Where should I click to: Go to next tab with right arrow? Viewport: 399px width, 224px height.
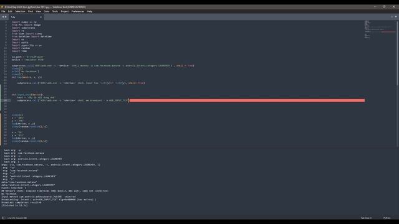click(x=6, y=17)
